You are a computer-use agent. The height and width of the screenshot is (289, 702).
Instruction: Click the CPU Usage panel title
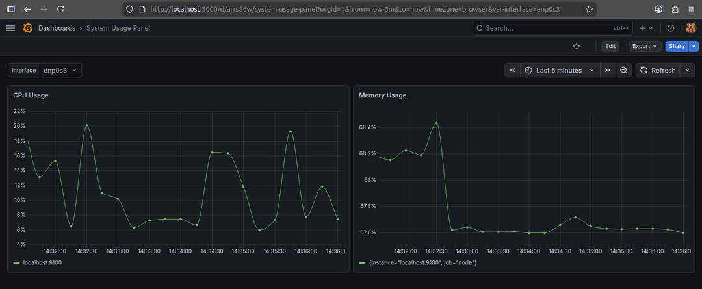pos(31,95)
